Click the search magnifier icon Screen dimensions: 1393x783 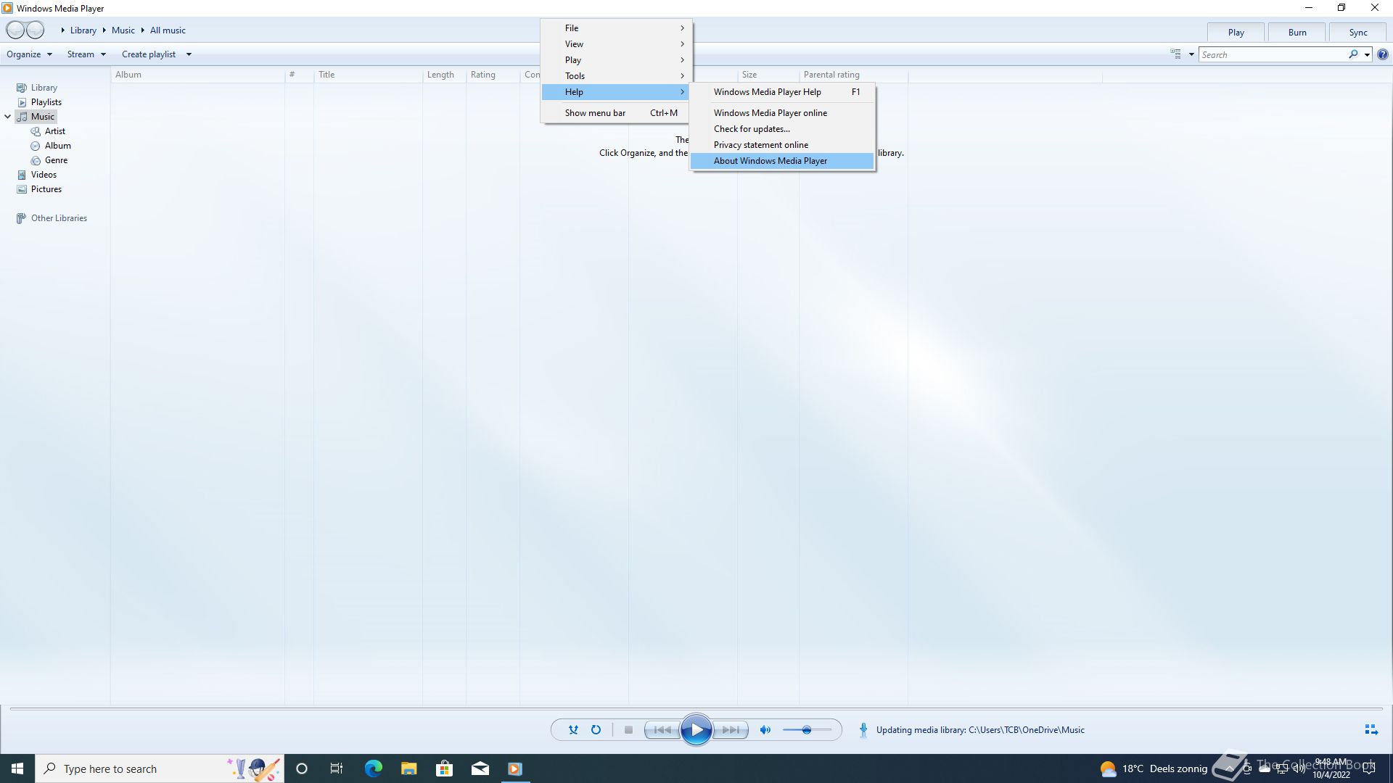[x=1353, y=54]
